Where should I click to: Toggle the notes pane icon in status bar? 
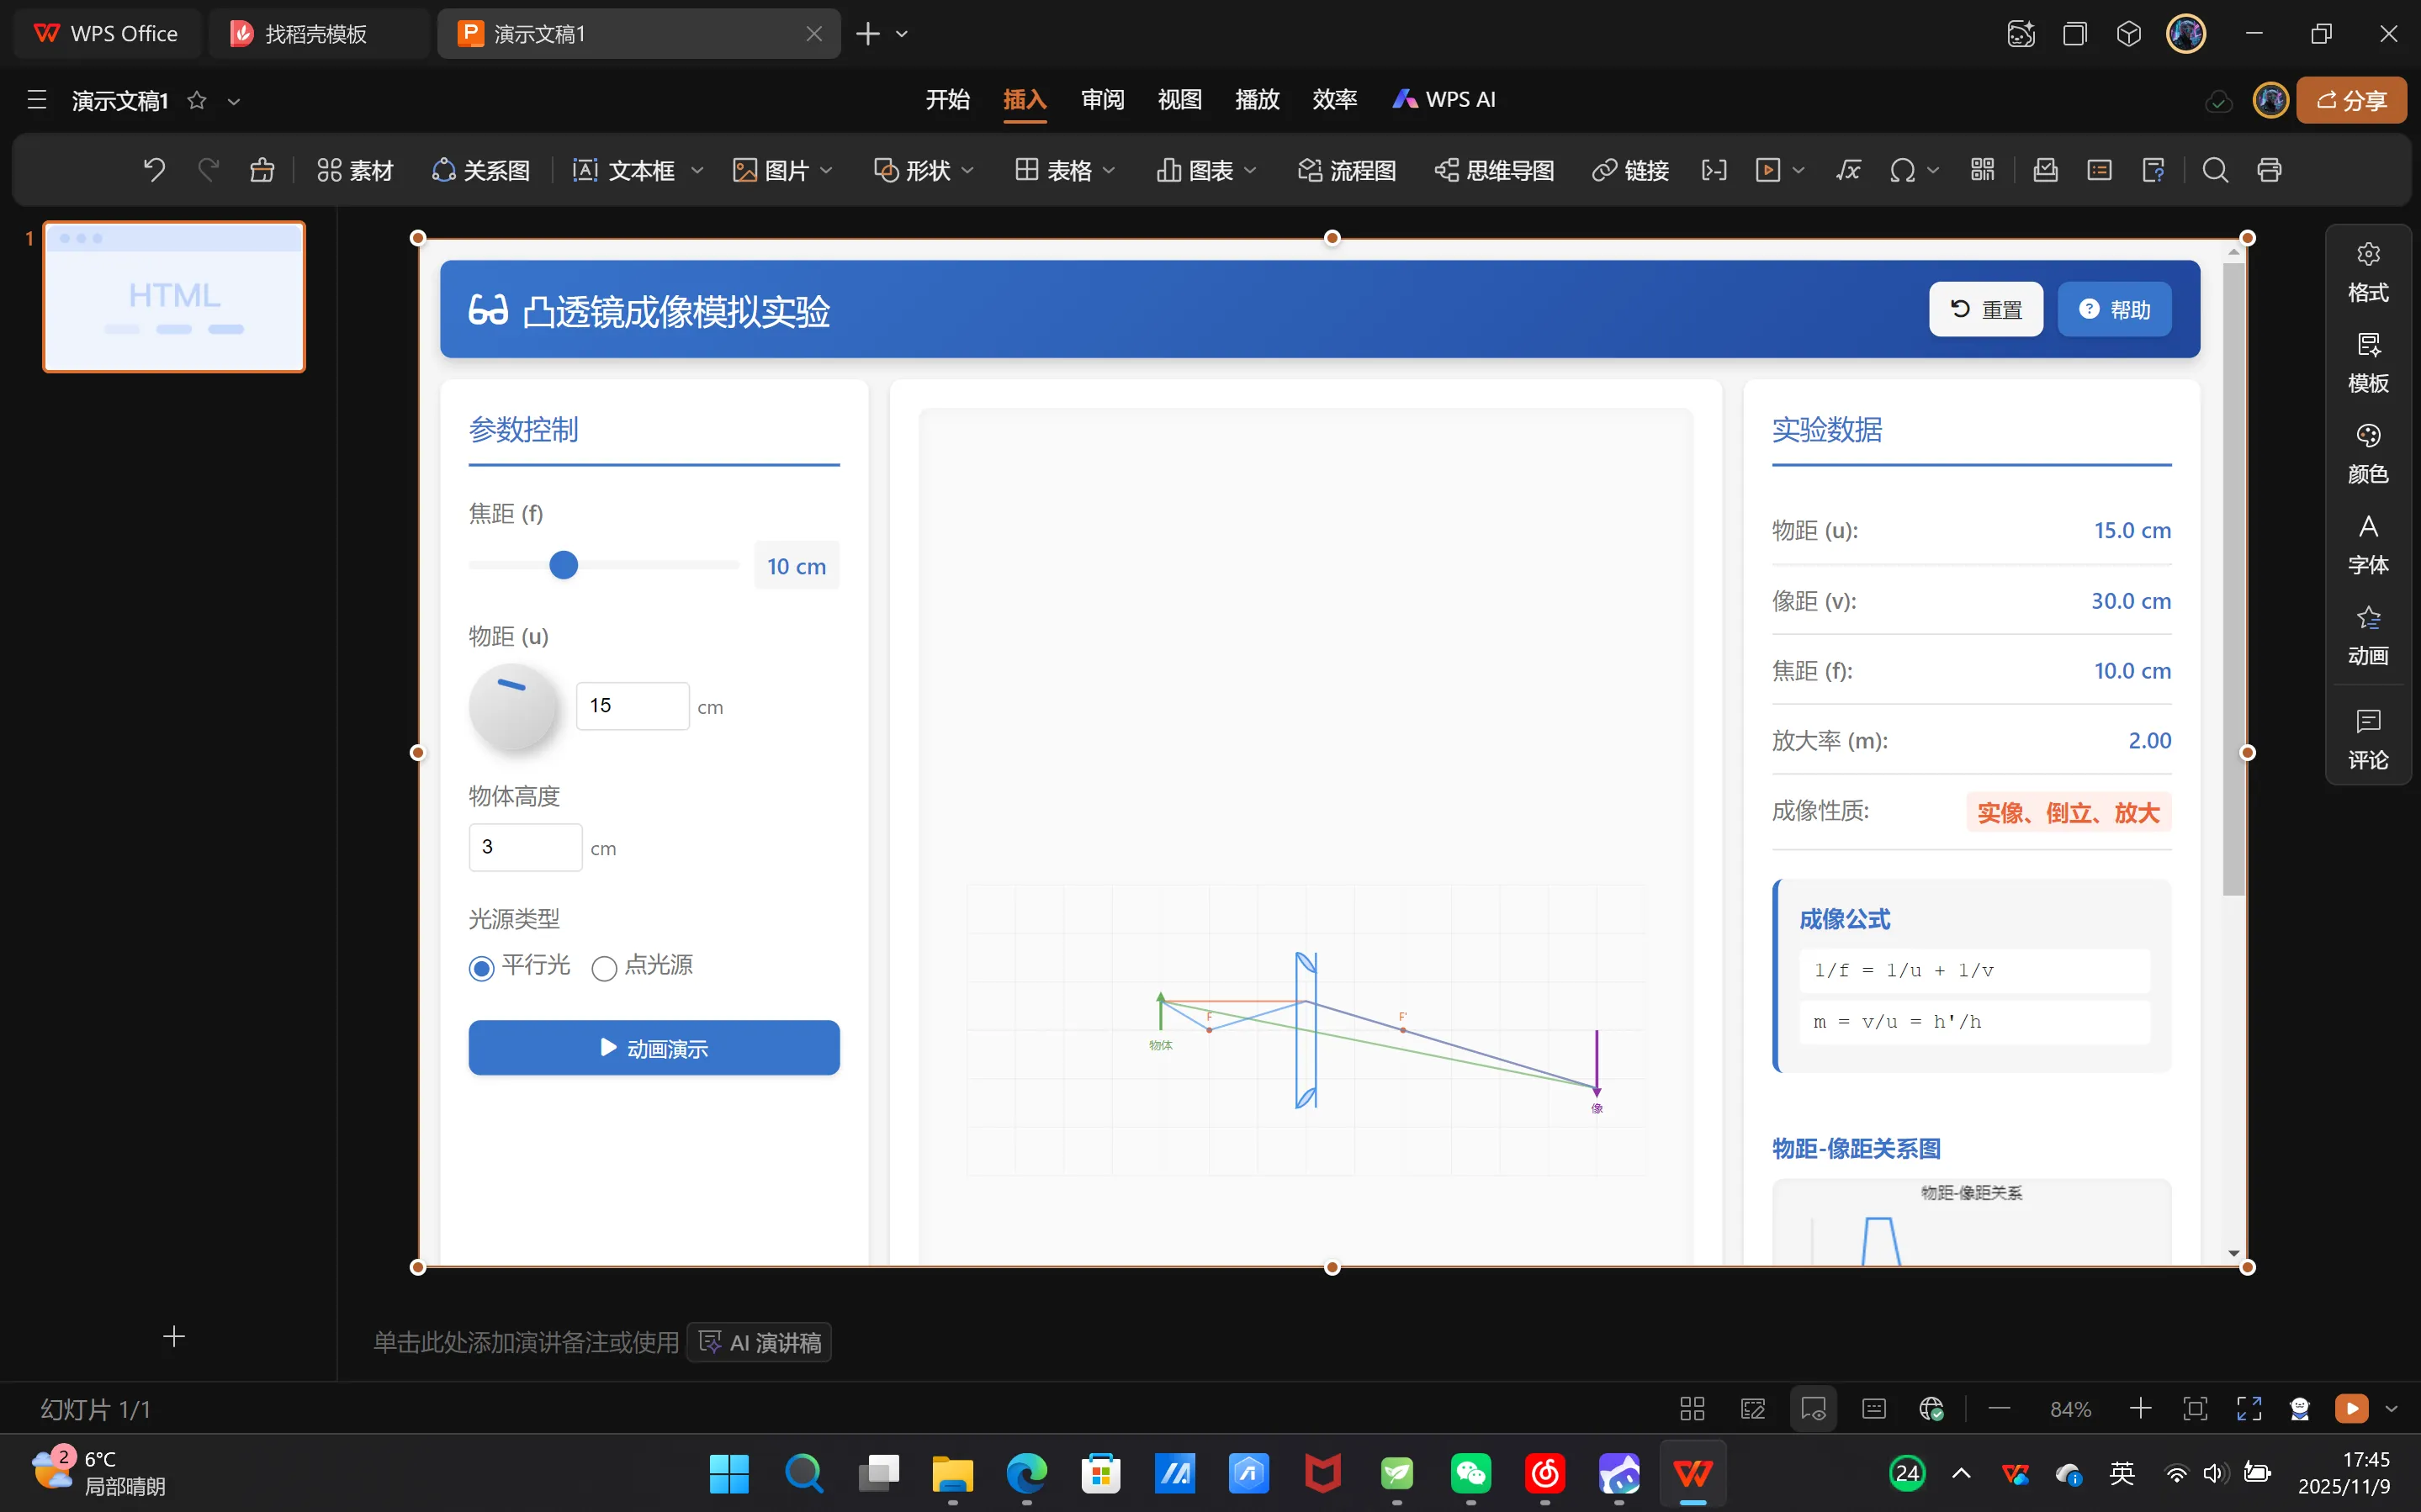pyautogui.click(x=1874, y=1409)
